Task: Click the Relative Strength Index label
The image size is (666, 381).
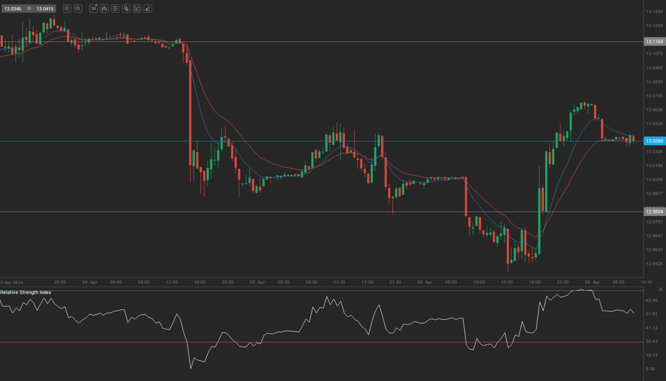Action: [x=26, y=292]
